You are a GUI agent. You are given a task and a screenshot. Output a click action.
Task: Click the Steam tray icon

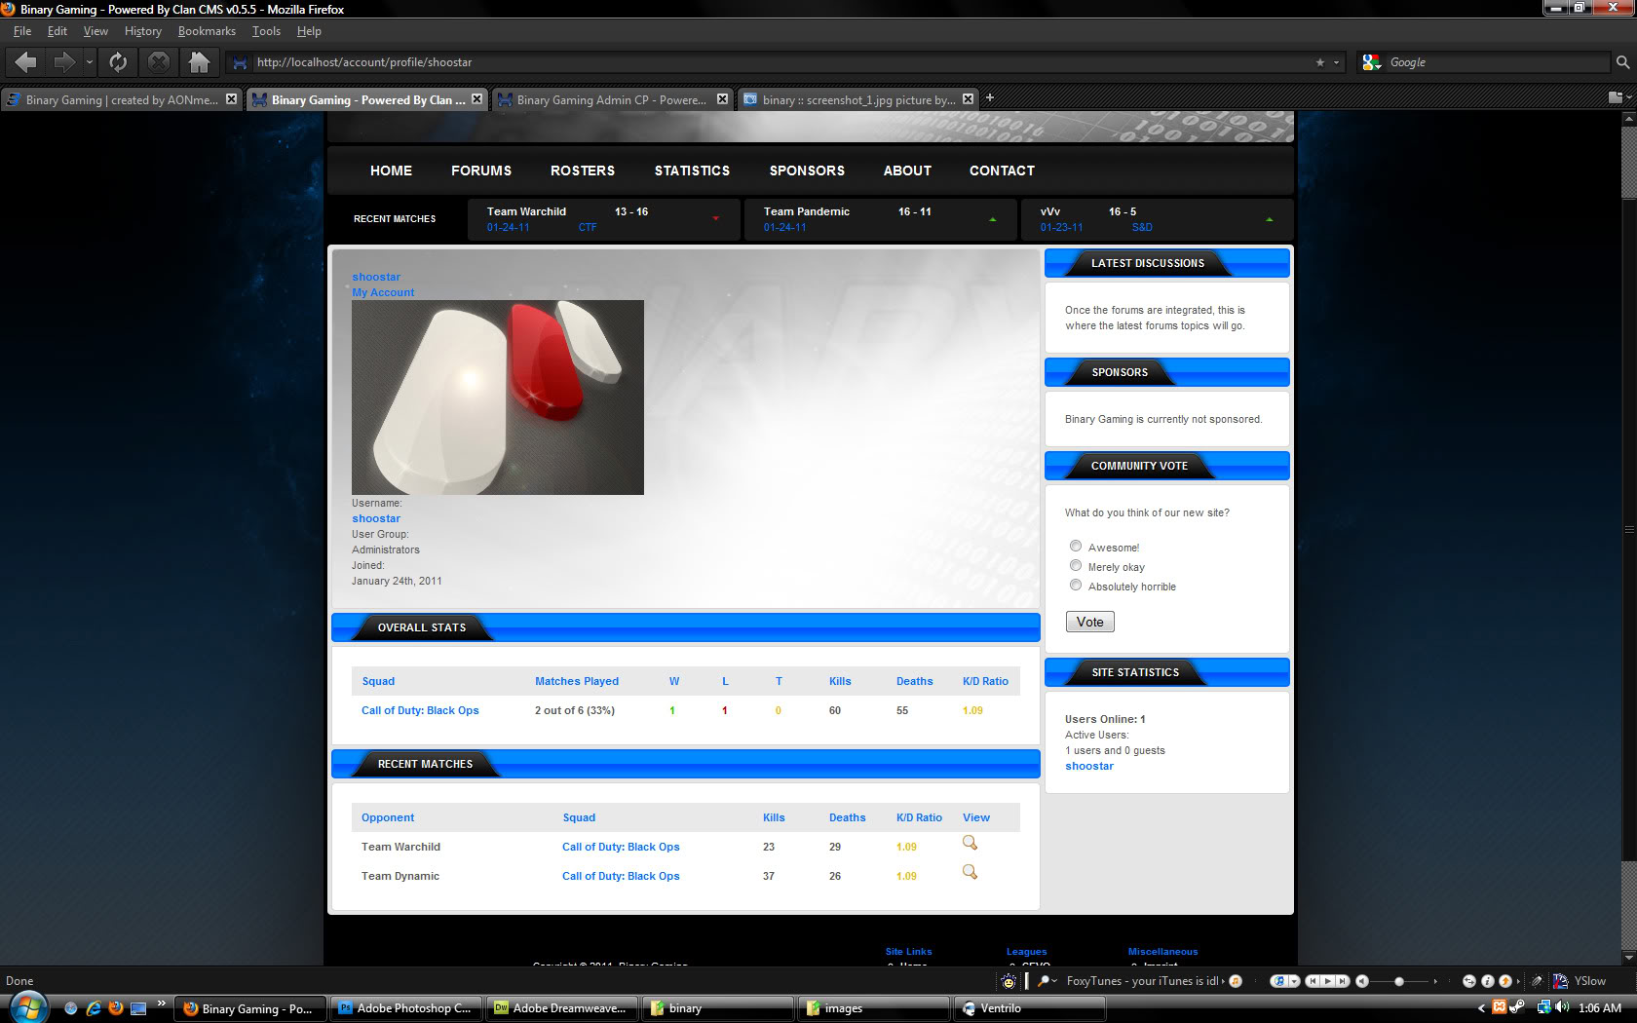tap(1517, 1007)
